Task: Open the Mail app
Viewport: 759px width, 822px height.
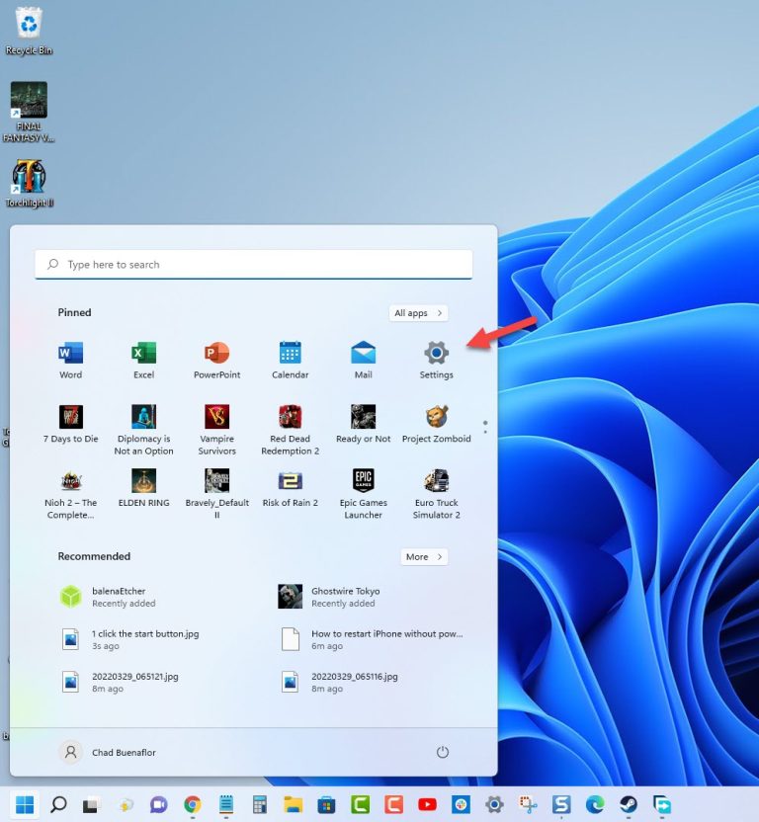Action: click(x=363, y=361)
